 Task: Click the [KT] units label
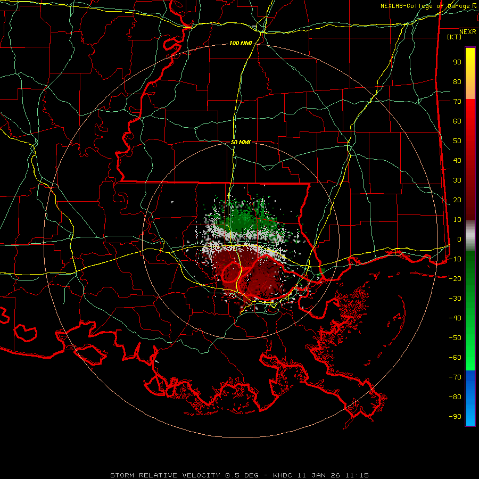point(455,37)
